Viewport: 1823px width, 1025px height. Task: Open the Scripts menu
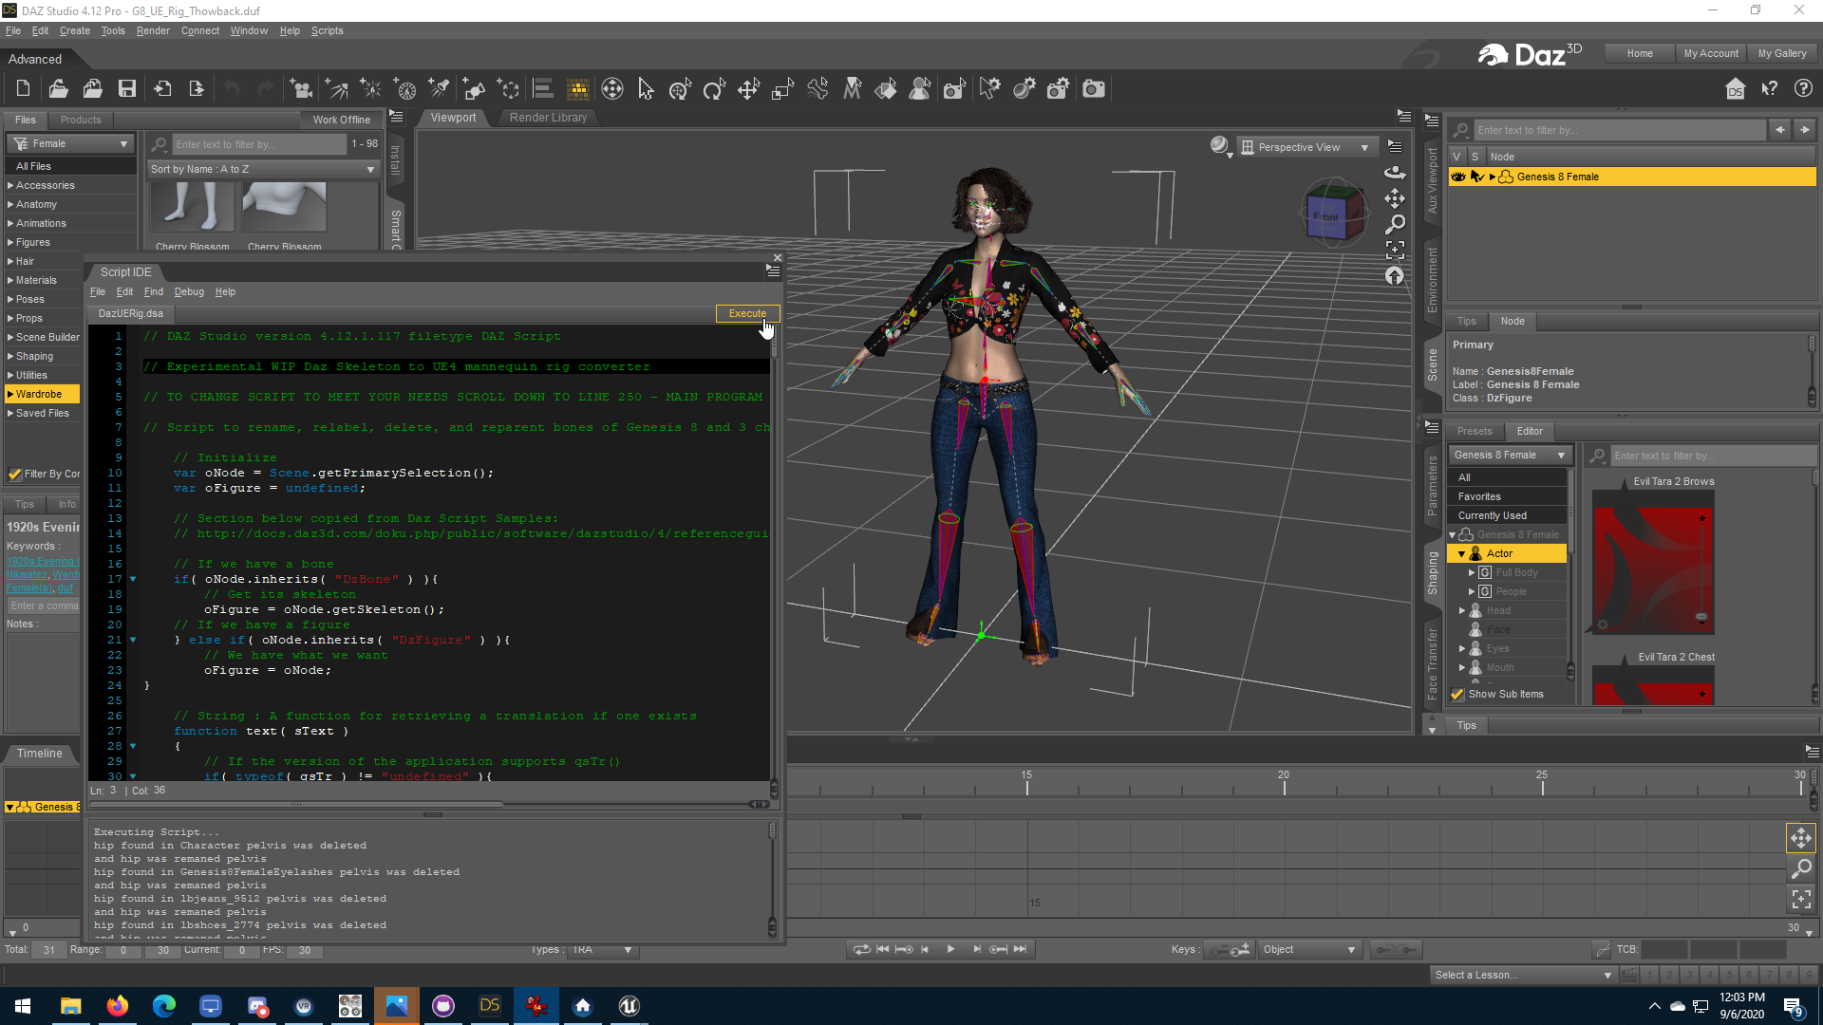pos(328,30)
